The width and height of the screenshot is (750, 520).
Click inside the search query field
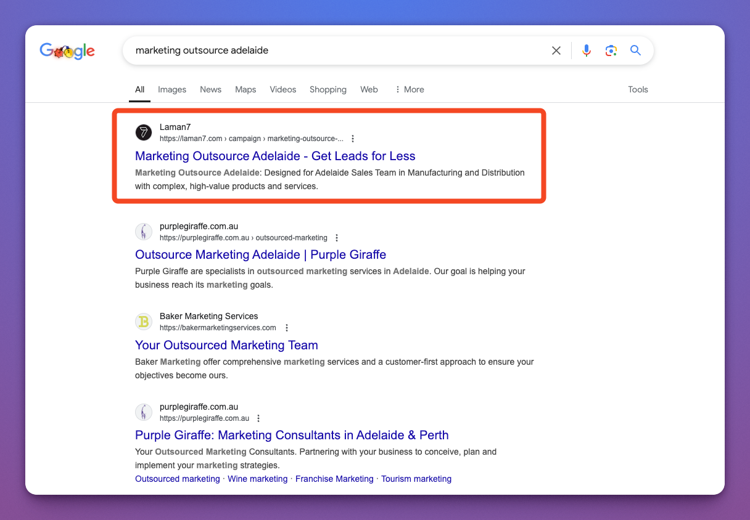click(x=333, y=51)
